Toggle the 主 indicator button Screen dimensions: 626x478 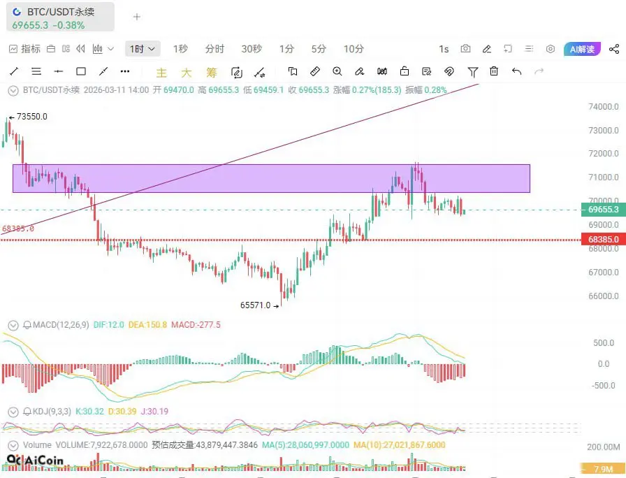pos(161,72)
